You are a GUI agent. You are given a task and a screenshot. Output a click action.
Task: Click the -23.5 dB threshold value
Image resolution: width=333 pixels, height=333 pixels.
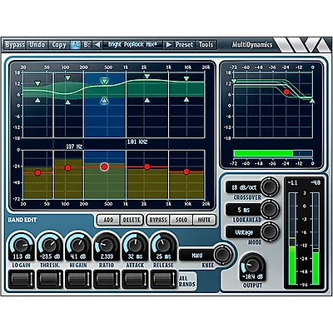[x=50, y=256]
